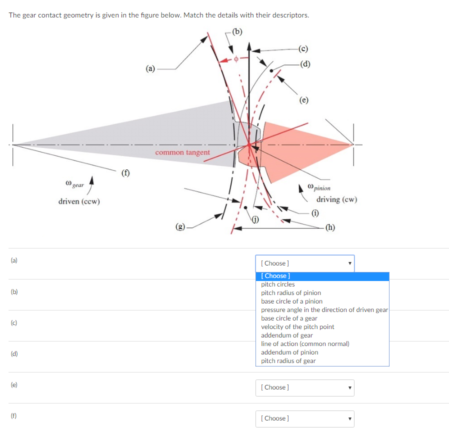The image size is (449, 430).
Task: Choose "pitch radius of gear" option
Action: pyautogui.click(x=287, y=360)
